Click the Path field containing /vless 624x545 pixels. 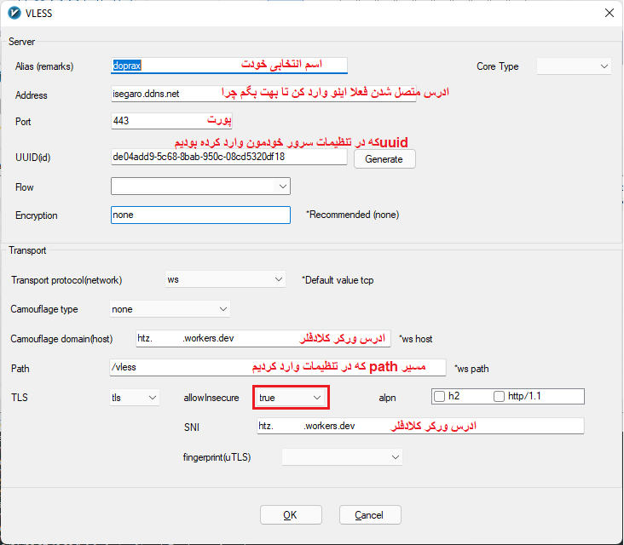pyautogui.click(x=278, y=367)
